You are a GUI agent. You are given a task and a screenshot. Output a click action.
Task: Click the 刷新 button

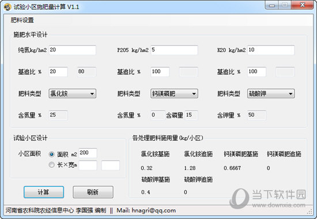93,192
